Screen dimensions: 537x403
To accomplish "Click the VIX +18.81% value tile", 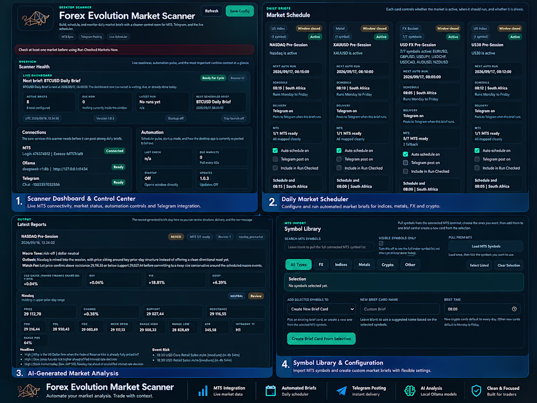I will click(175, 280).
